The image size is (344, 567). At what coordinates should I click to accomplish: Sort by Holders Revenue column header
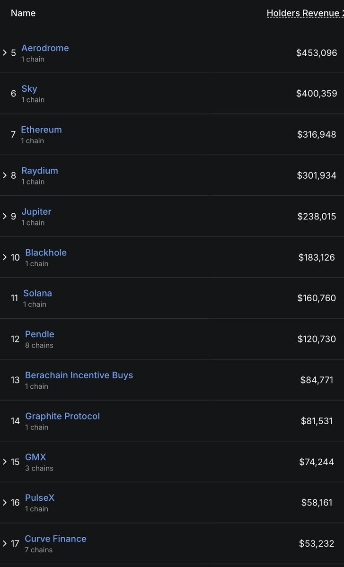pos(305,13)
